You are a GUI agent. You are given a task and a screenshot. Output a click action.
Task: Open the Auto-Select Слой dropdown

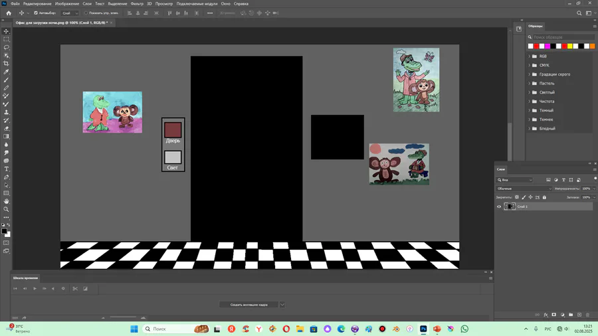[70, 13]
